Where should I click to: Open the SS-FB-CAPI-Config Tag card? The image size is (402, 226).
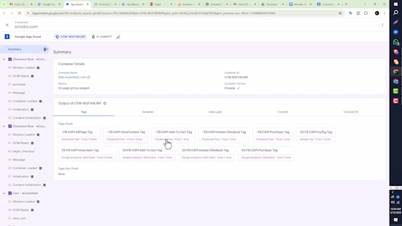[x=316, y=135]
